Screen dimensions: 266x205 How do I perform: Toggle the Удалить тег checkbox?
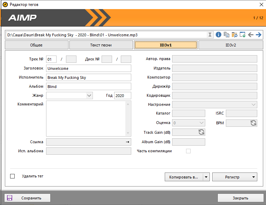[12, 176]
